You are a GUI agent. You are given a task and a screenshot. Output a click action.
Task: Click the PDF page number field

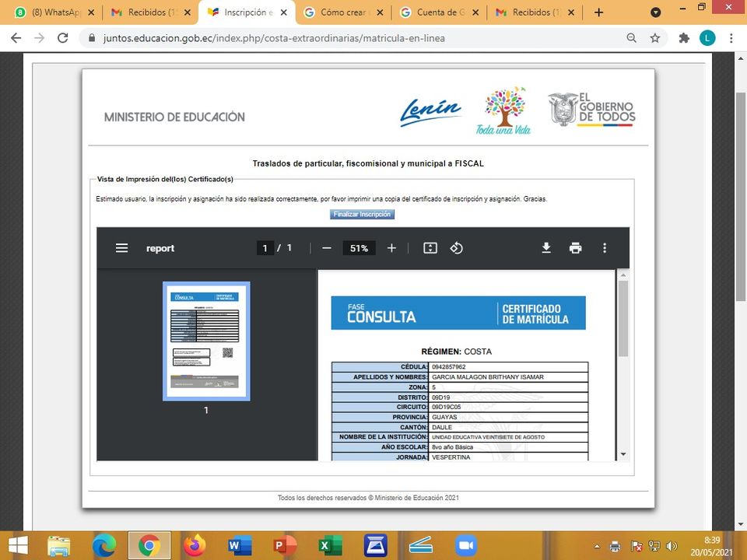pos(265,248)
